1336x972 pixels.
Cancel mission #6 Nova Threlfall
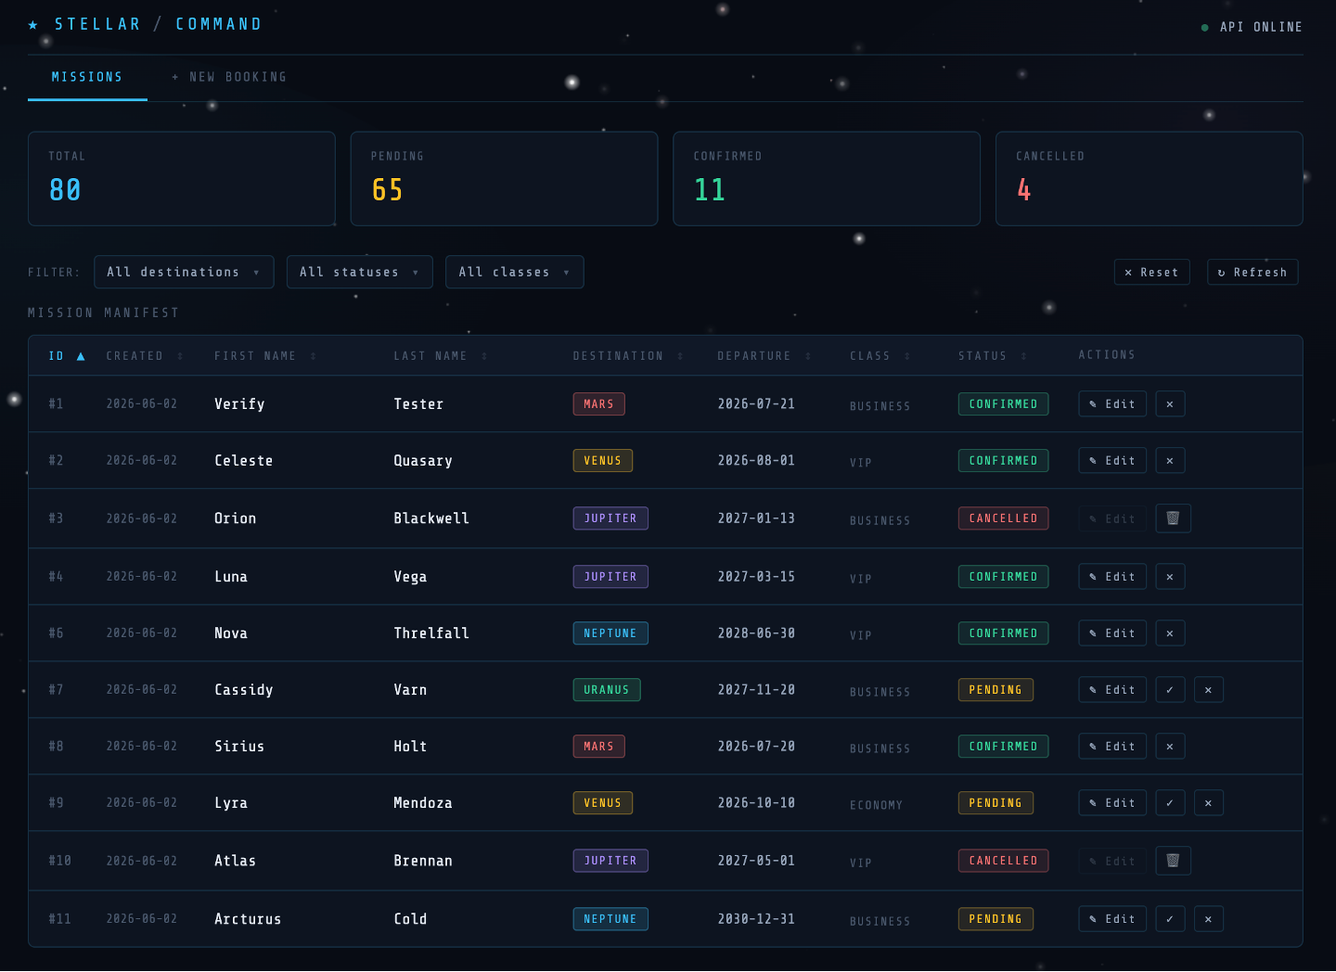click(x=1170, y=633)
